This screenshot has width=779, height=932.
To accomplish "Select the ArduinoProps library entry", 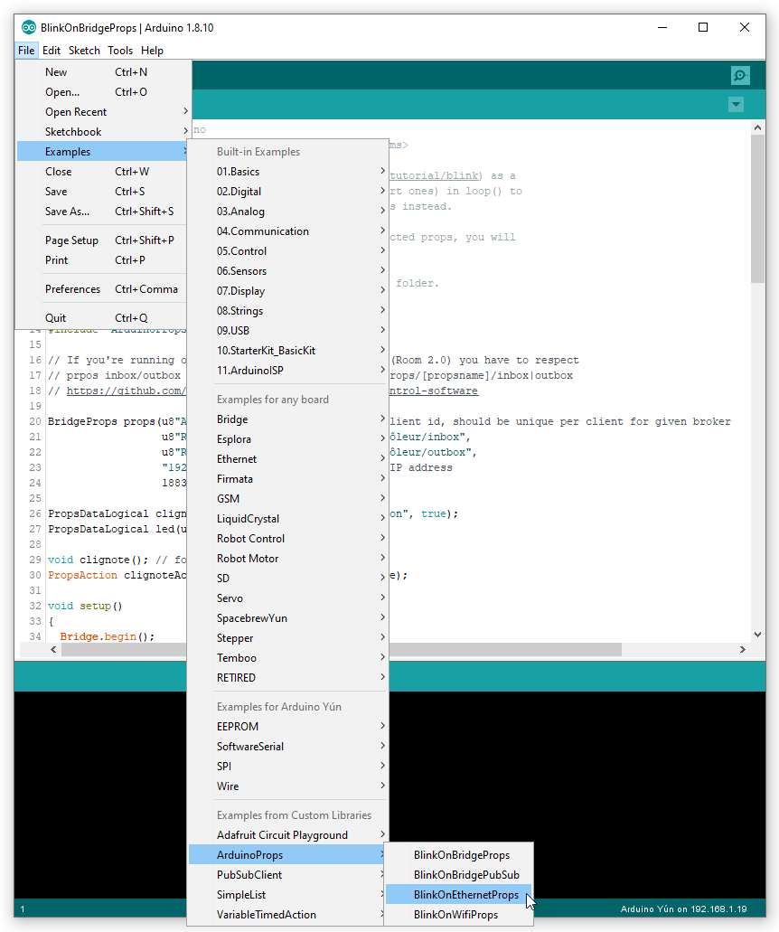I will [288, 855].
